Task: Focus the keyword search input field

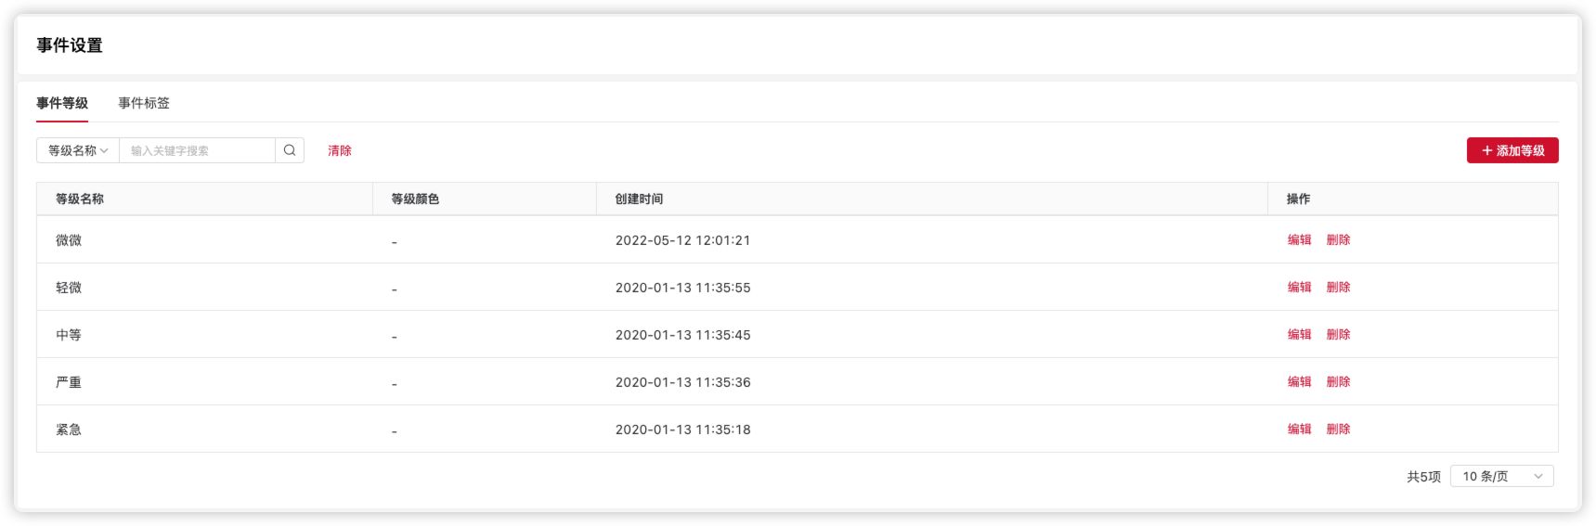Action: 197,150
